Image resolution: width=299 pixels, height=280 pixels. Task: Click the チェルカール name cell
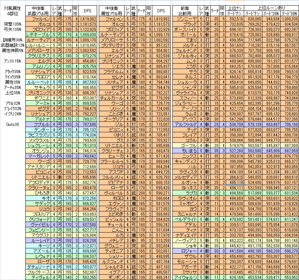(112, 98)
